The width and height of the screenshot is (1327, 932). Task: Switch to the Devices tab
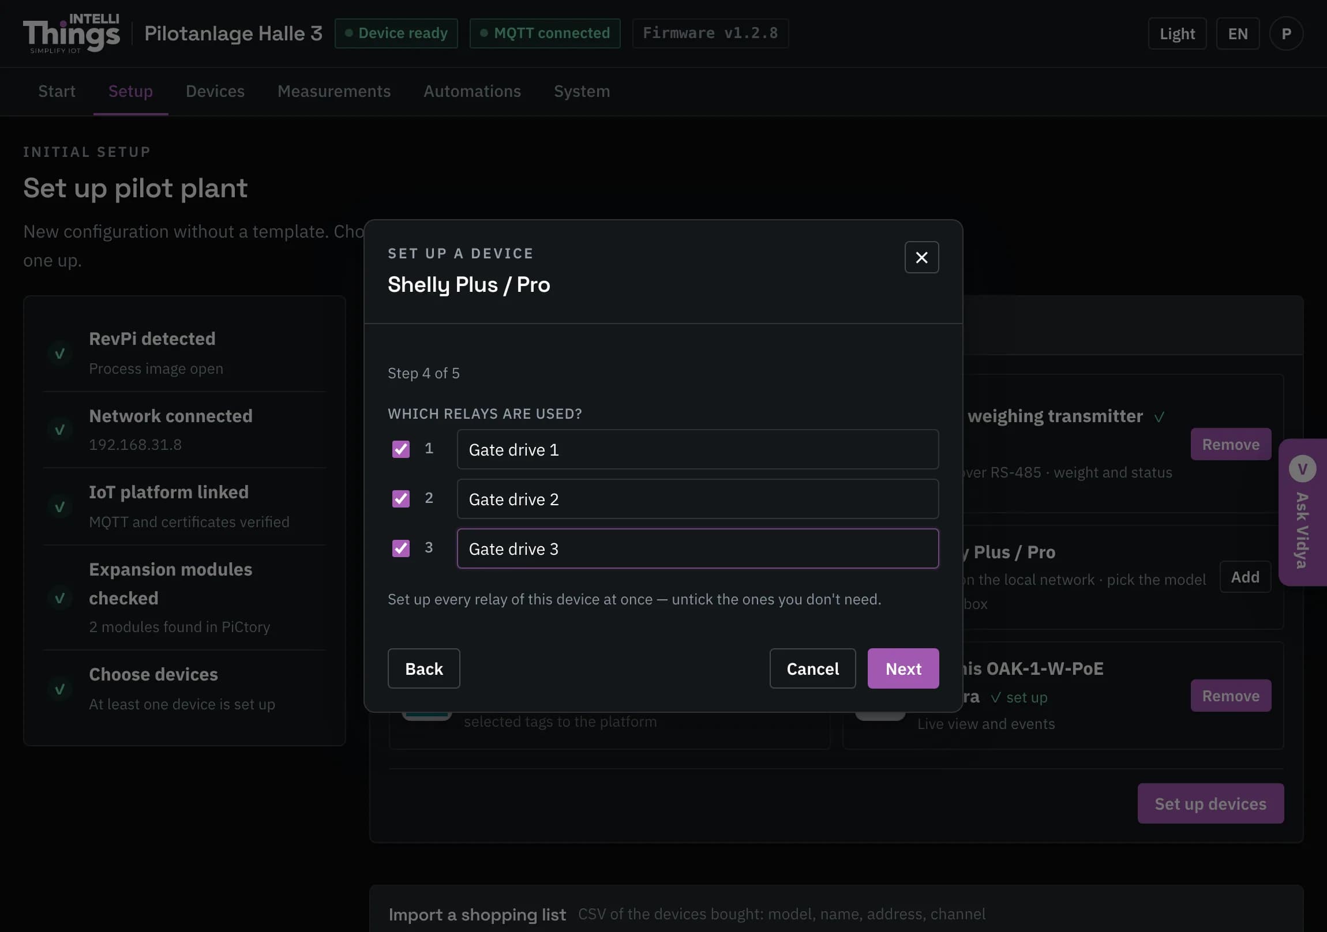(x=215, y=91)
